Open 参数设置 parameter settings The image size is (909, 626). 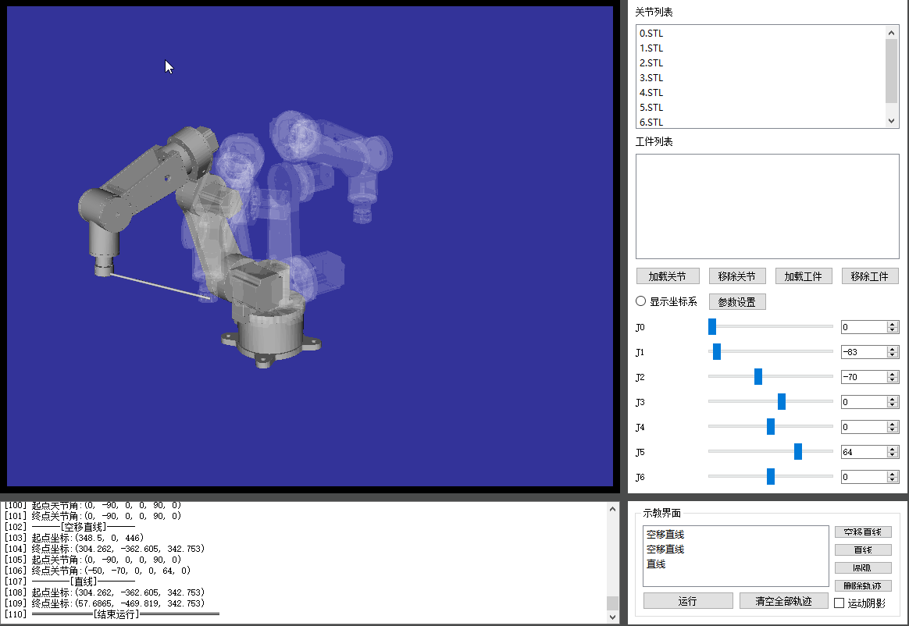pyautogui.click(x=737, y=302)
